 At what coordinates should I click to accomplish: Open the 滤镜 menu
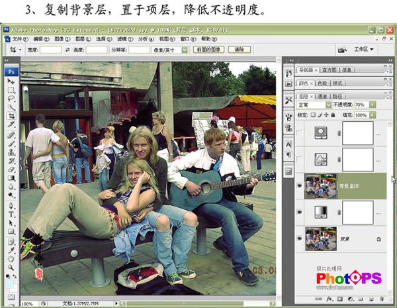click(x=125, y=39)
